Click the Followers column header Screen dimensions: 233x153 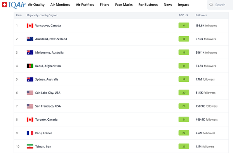pyautogui.click(x=201, y=15)
